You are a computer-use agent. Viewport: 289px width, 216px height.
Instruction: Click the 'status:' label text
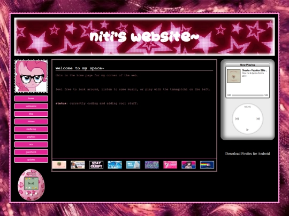point(62,103)
